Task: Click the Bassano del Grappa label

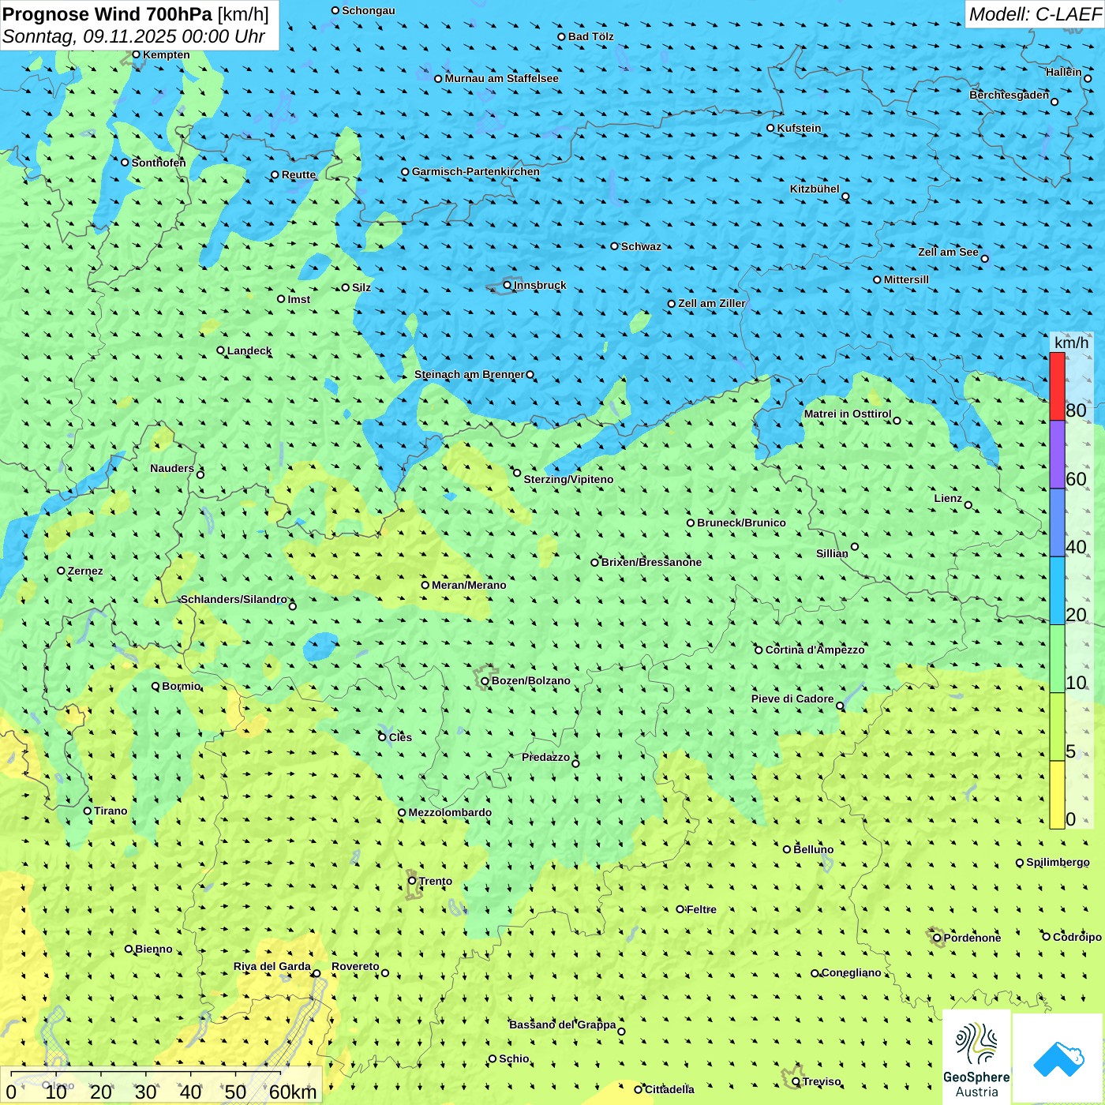Action: [563, 1024]
